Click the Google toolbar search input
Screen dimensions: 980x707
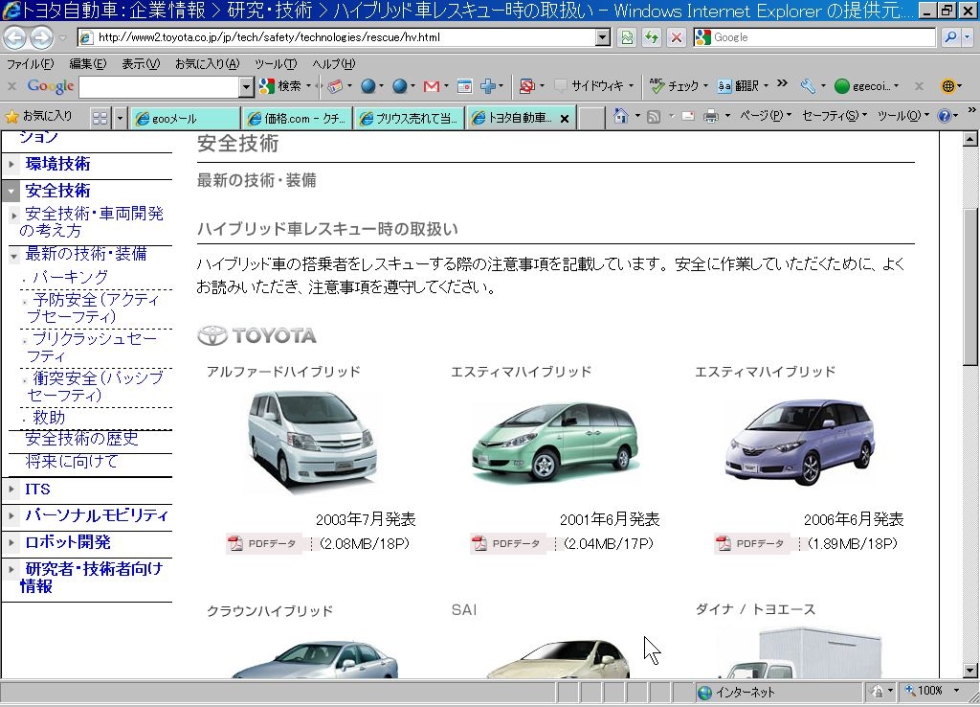(x=160, y=87)
